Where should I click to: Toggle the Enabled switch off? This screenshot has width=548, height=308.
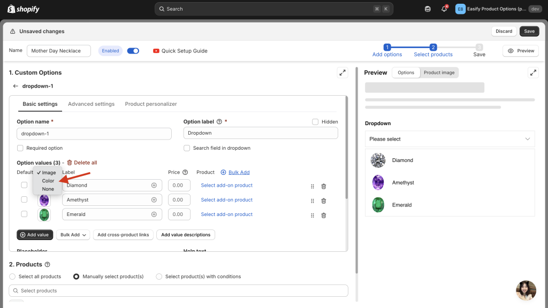133,51
